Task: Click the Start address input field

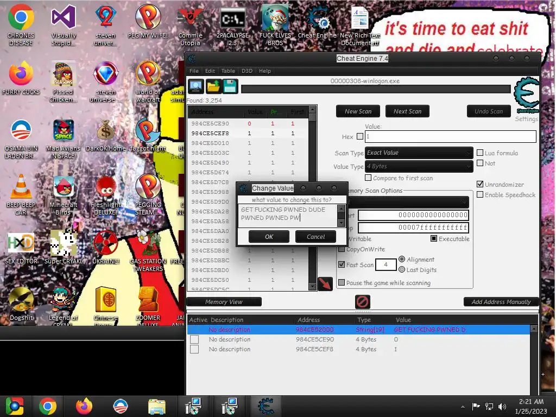Action: 413,215
